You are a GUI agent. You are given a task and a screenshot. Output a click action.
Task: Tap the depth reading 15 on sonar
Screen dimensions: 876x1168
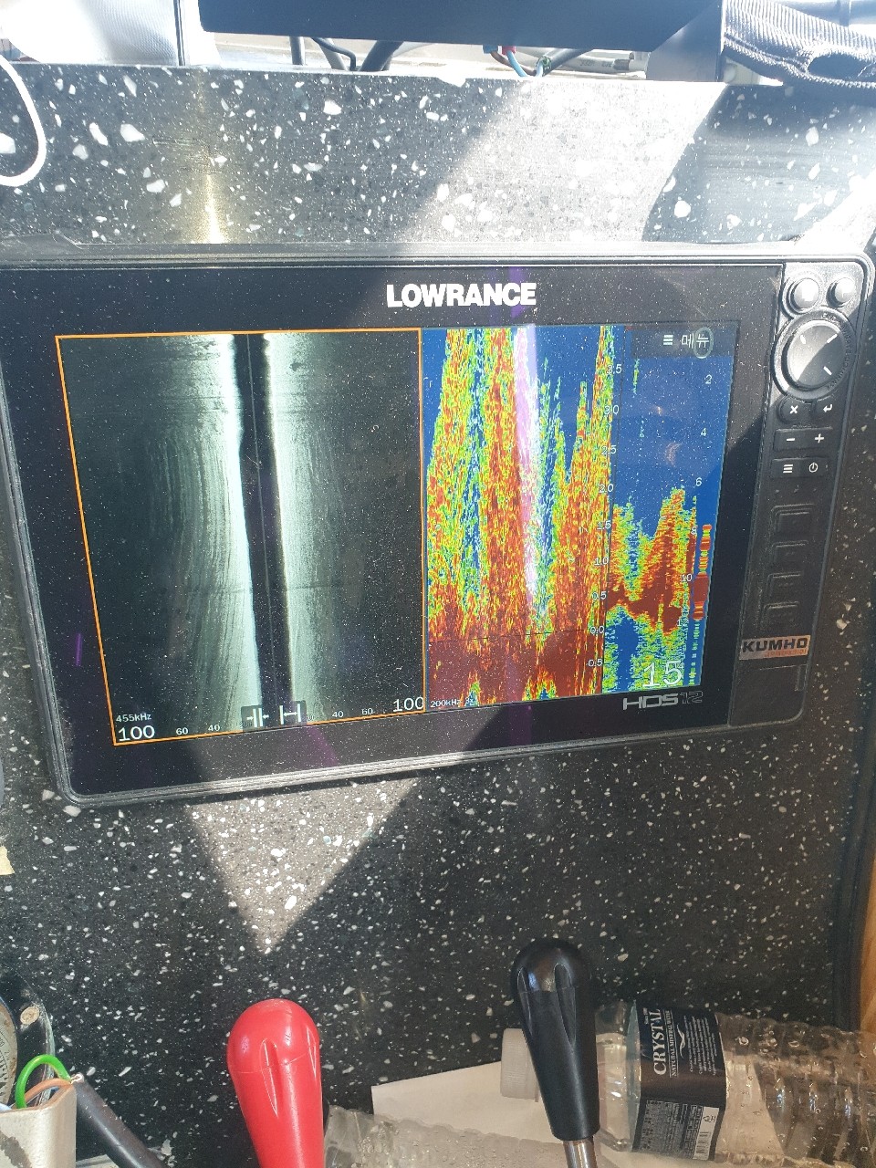point(663,673)
